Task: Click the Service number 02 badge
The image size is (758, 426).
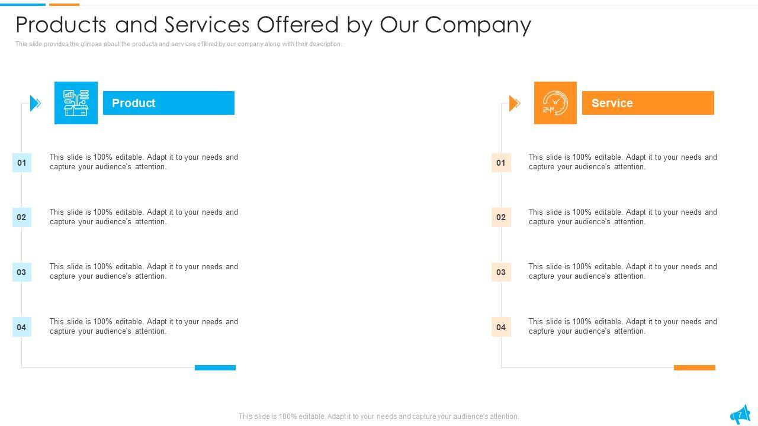Action: [x=501, y=217]
